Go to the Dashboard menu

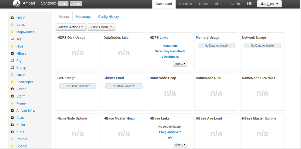(164, 4)
